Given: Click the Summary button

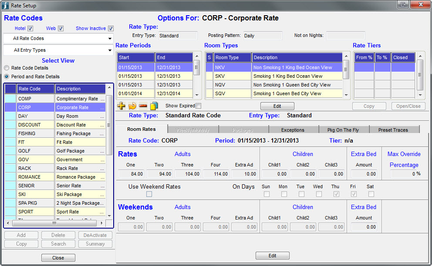Looking at the screenshot, I should (x=95, y=244).
